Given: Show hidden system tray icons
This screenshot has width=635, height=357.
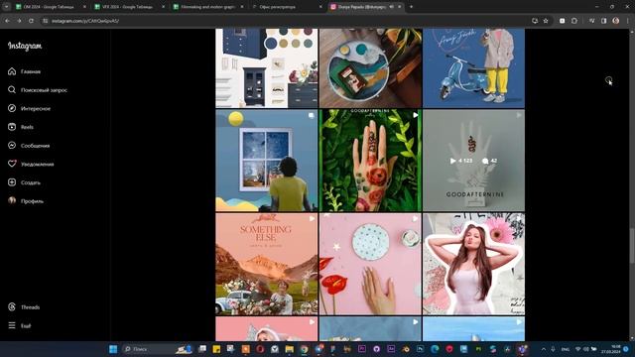Looking at the screenshot, I should tap(544, 349).
